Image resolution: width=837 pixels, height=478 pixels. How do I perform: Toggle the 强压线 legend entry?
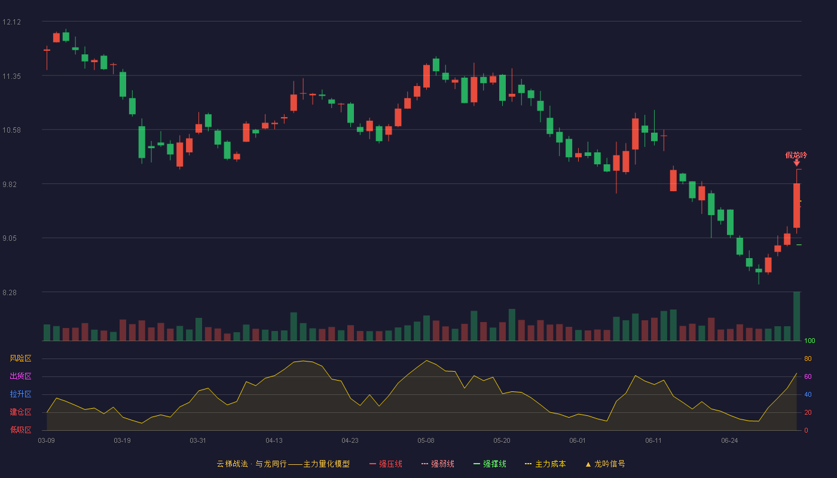tap(386, 464)
